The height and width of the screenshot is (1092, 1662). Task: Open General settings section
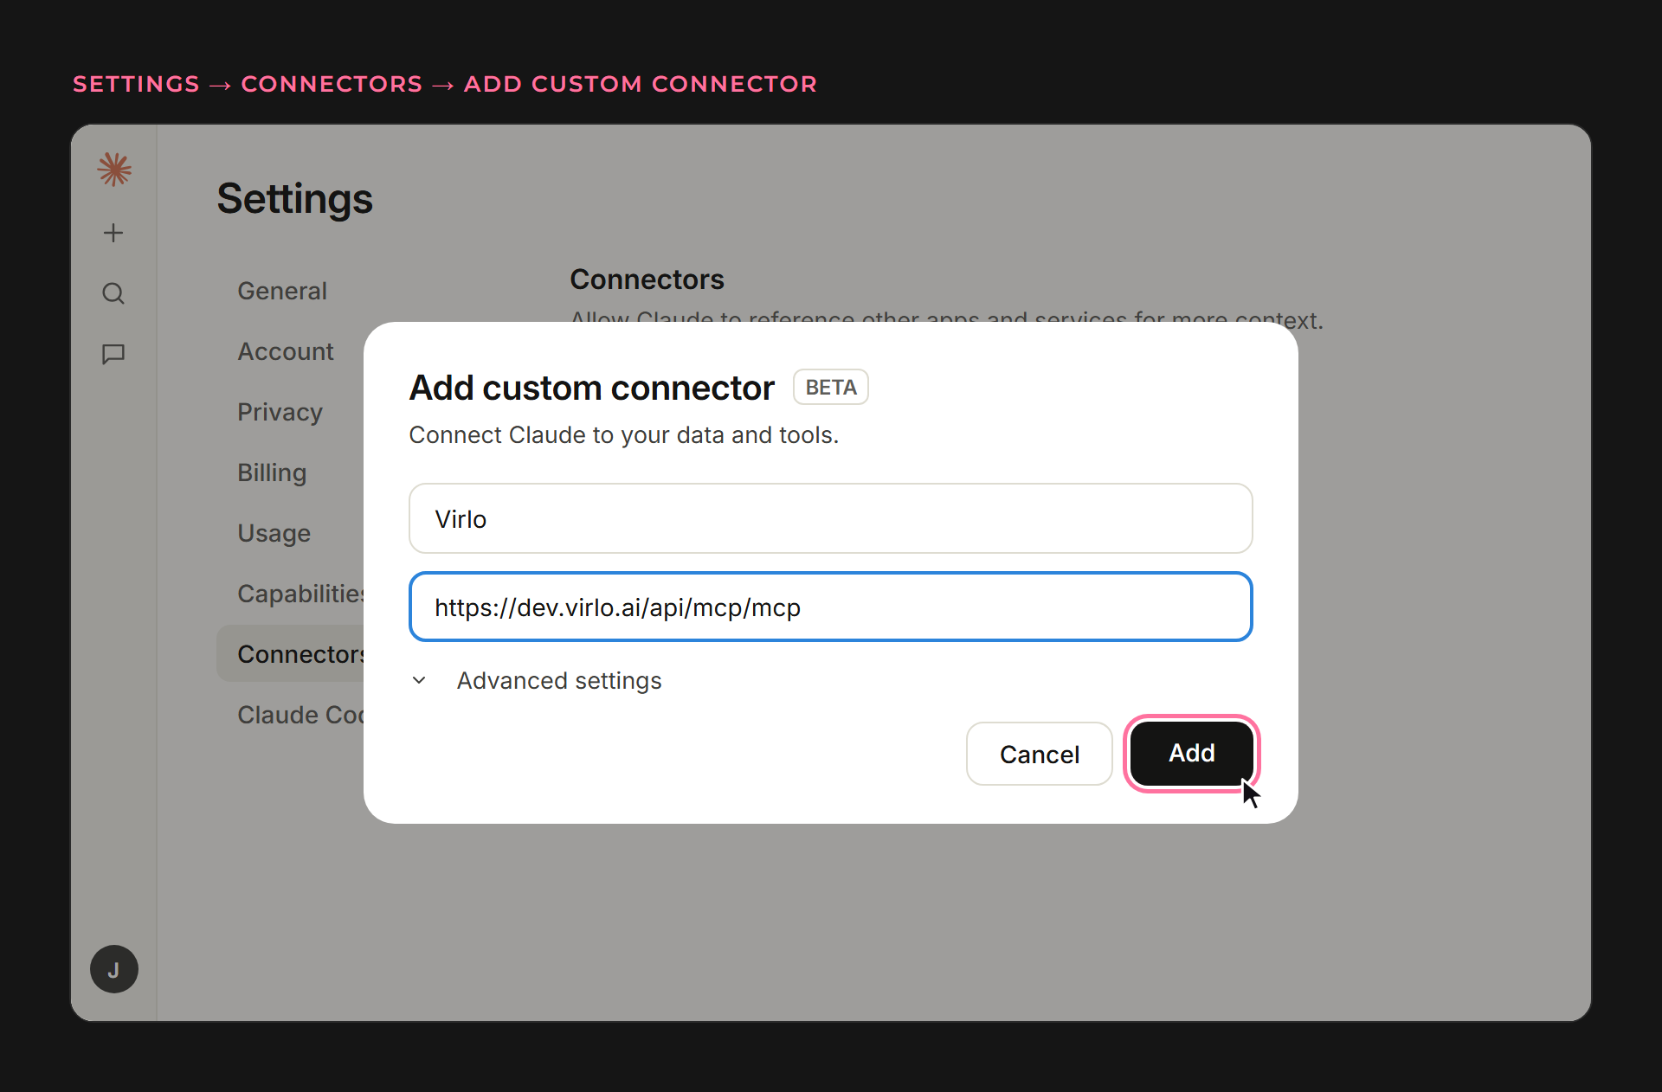click(x=282, y=291)
